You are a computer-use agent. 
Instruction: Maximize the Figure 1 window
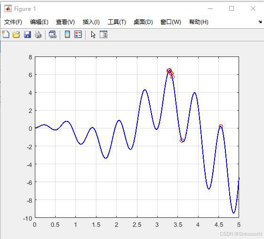232,8
